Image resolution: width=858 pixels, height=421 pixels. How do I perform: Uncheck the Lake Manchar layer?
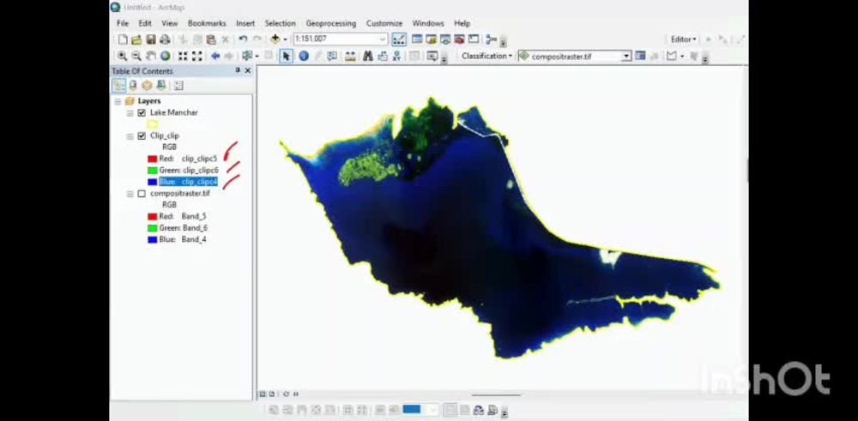[142, 112]
